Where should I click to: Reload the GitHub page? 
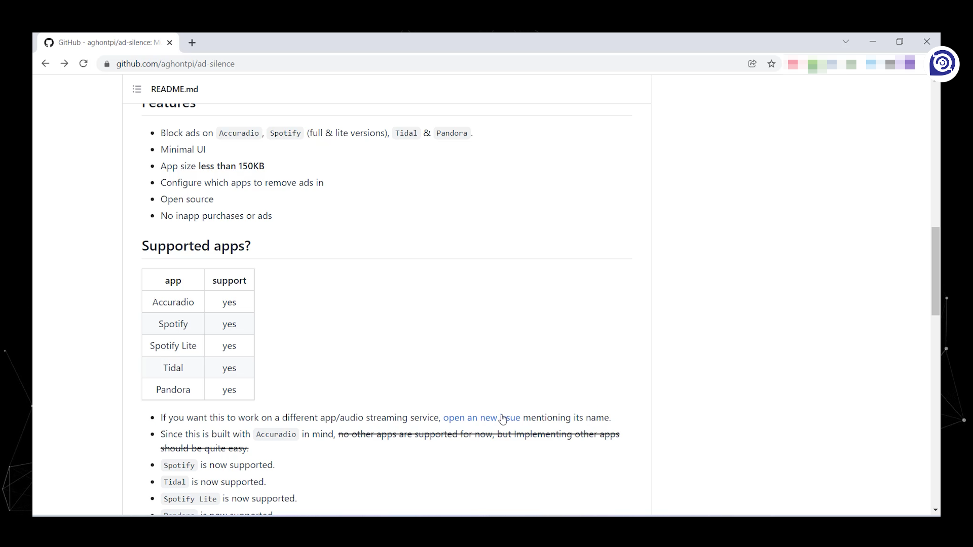[x=84, y=63]
